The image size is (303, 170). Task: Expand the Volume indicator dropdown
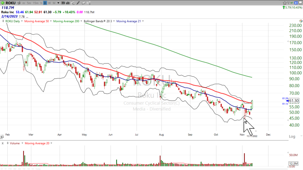pyautogui.click(x=22, y=143)
